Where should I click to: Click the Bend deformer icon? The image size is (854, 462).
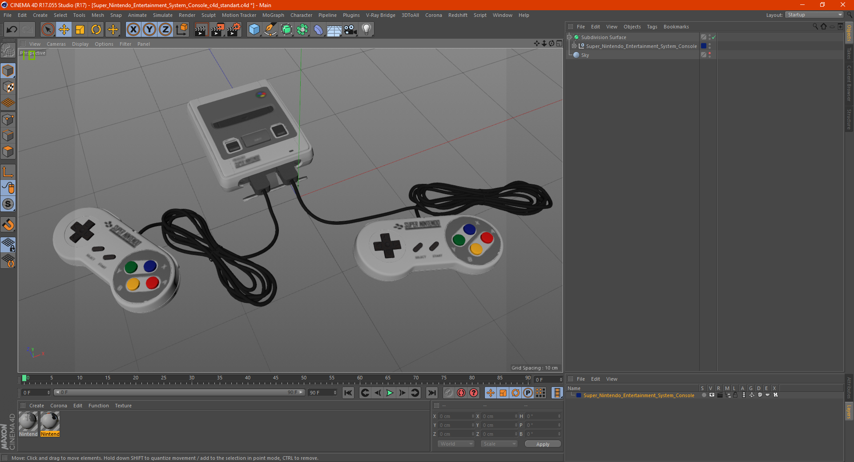click(x=318, y=30)
